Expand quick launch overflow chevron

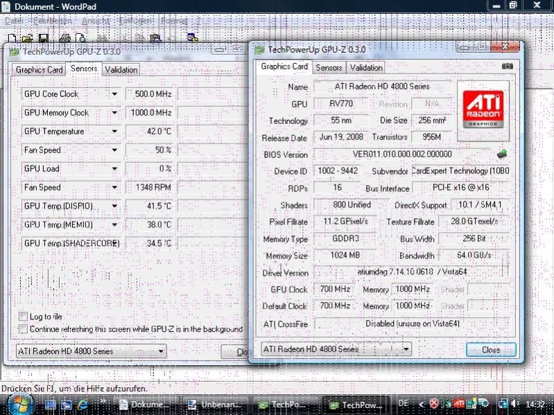(103, 400)
